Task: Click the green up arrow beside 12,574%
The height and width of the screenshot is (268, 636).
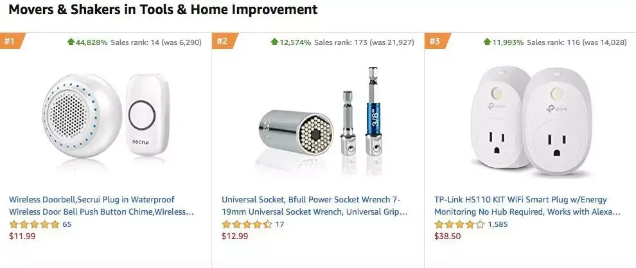Action: click(x=274, y=42)
